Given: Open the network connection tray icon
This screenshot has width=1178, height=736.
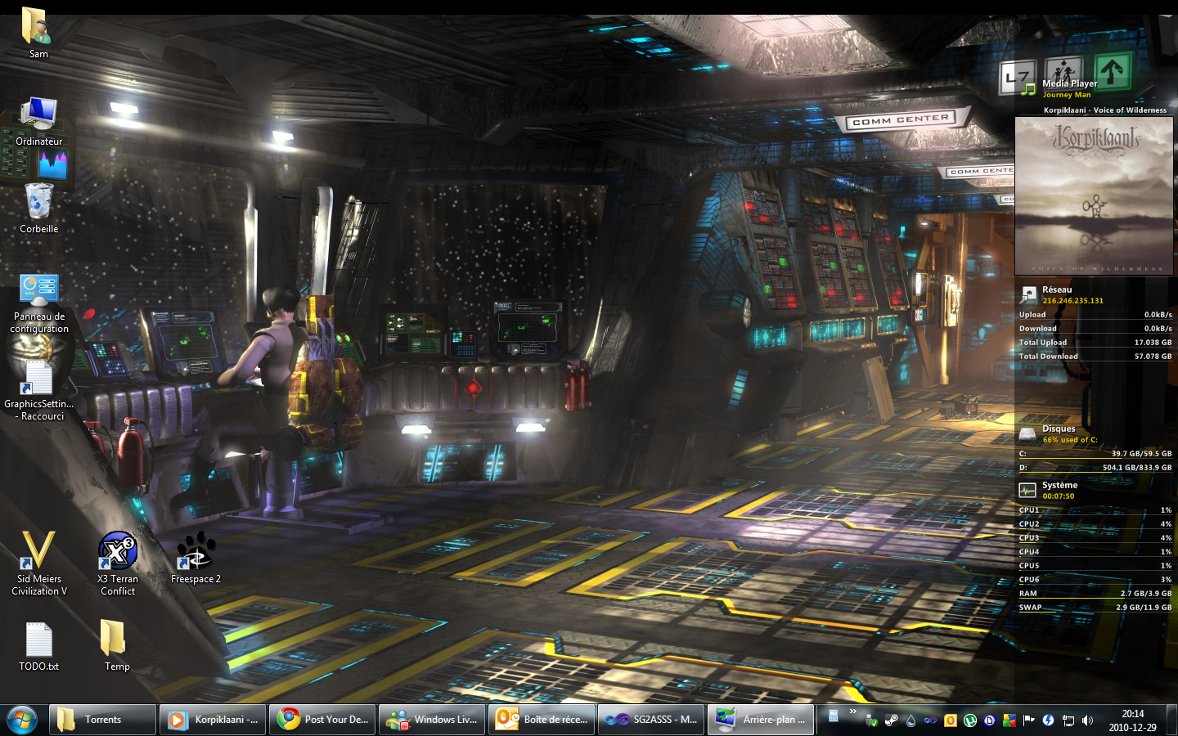Looking at the screenshot, I should [1068, 720].
